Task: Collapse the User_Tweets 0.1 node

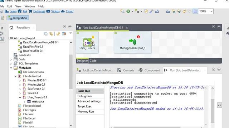Action: tap(20, 97)
